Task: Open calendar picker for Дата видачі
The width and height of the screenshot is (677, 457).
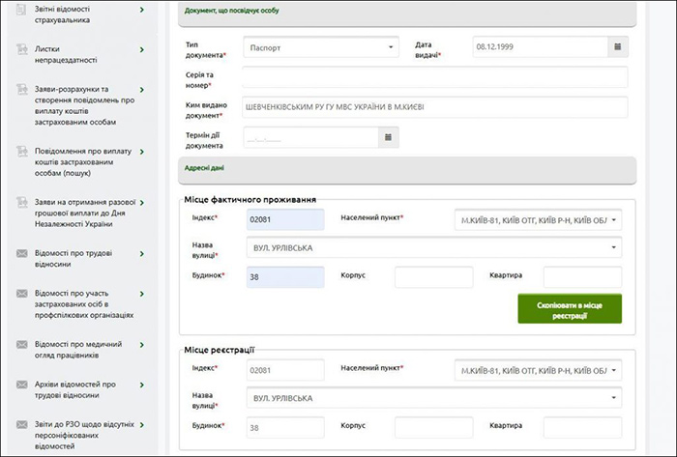Action: [618, 46]
